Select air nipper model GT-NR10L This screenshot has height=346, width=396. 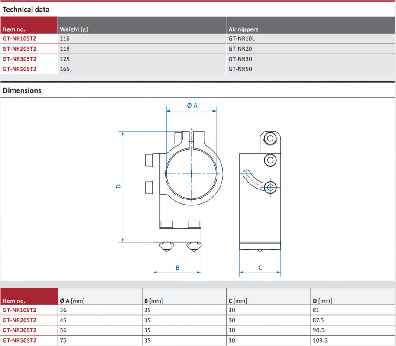[x=241, y=38]
